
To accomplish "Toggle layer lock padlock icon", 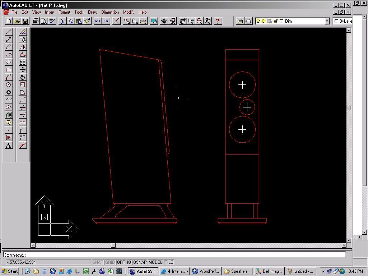I will click(x=276, y=21).
